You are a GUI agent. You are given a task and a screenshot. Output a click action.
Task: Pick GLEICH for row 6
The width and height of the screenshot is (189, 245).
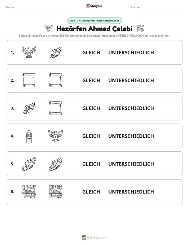click(91, 192)
